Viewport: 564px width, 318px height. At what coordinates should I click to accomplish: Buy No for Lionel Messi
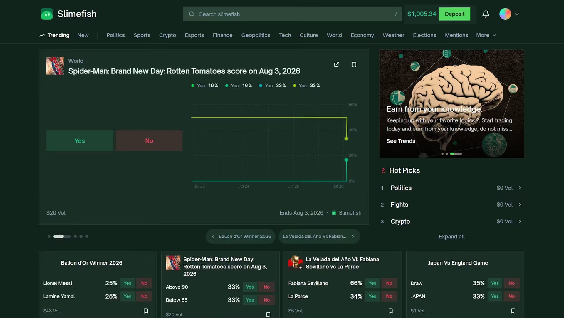(x=144, y=283)
